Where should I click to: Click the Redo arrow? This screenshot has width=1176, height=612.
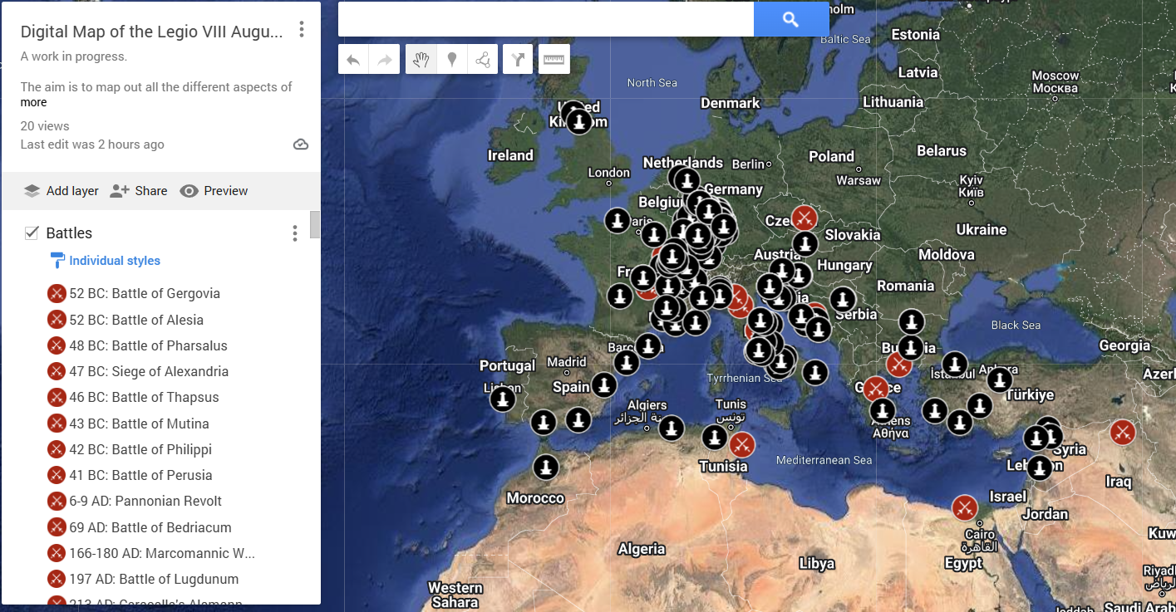click(x=384, y=59)
